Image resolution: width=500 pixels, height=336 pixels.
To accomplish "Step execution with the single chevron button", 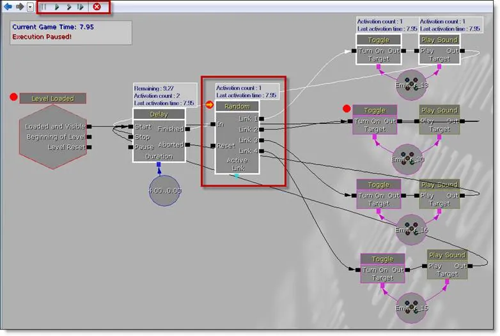I will (x=68, y=6).
